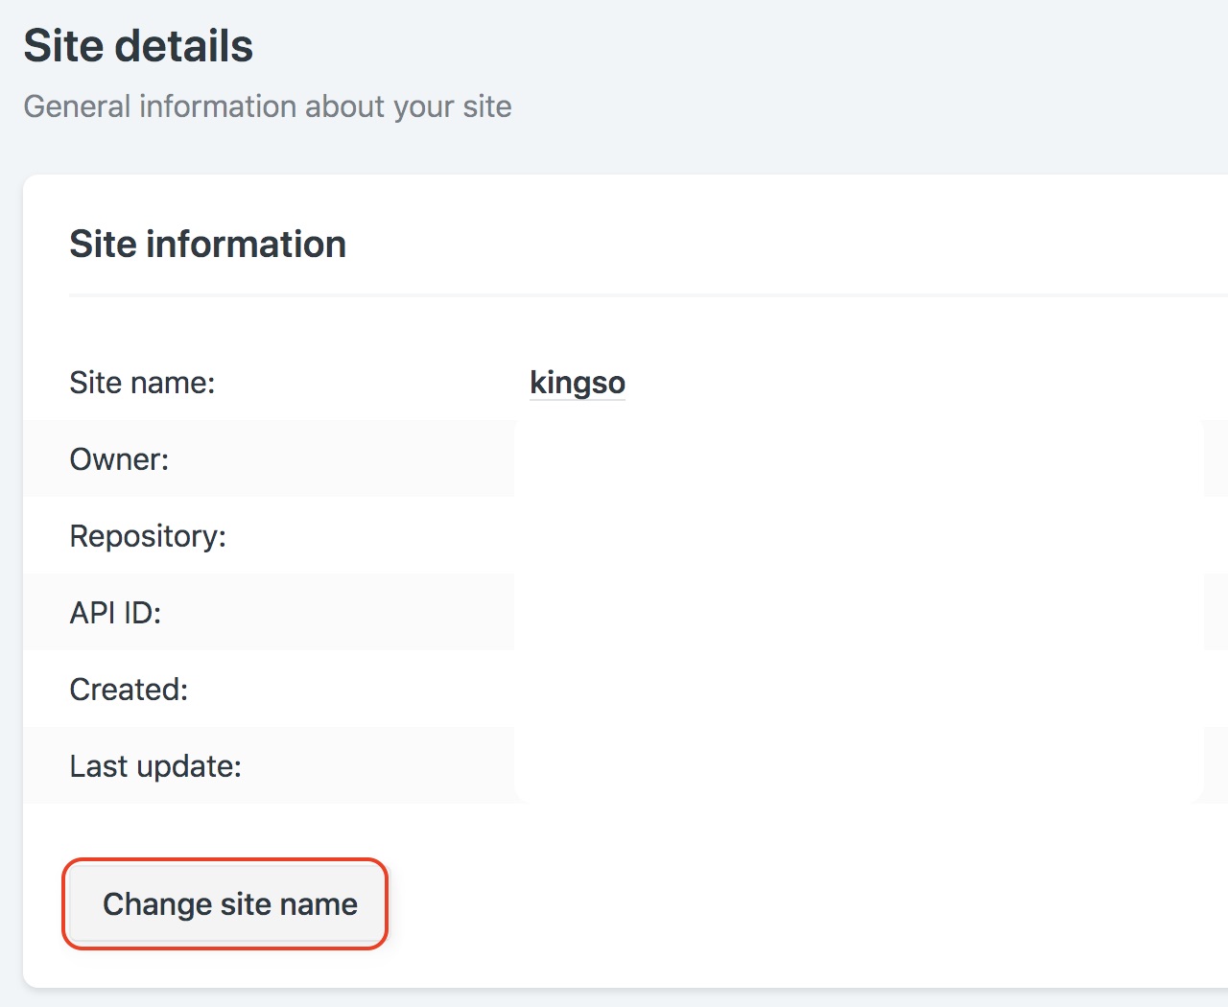Select the site name value kingso
The height and width of the screenshot is (1007, 1228).
pos(578,383)
